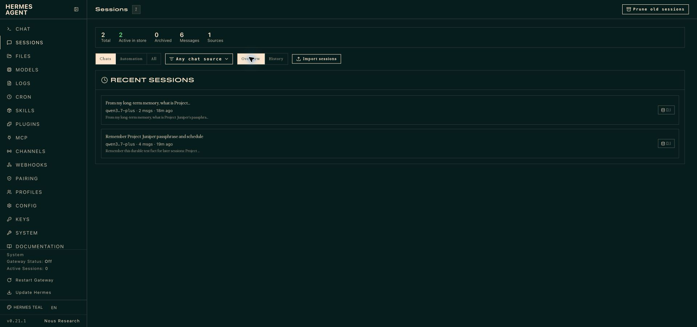
Task: Switch to the History view
Action: (276, 59)
